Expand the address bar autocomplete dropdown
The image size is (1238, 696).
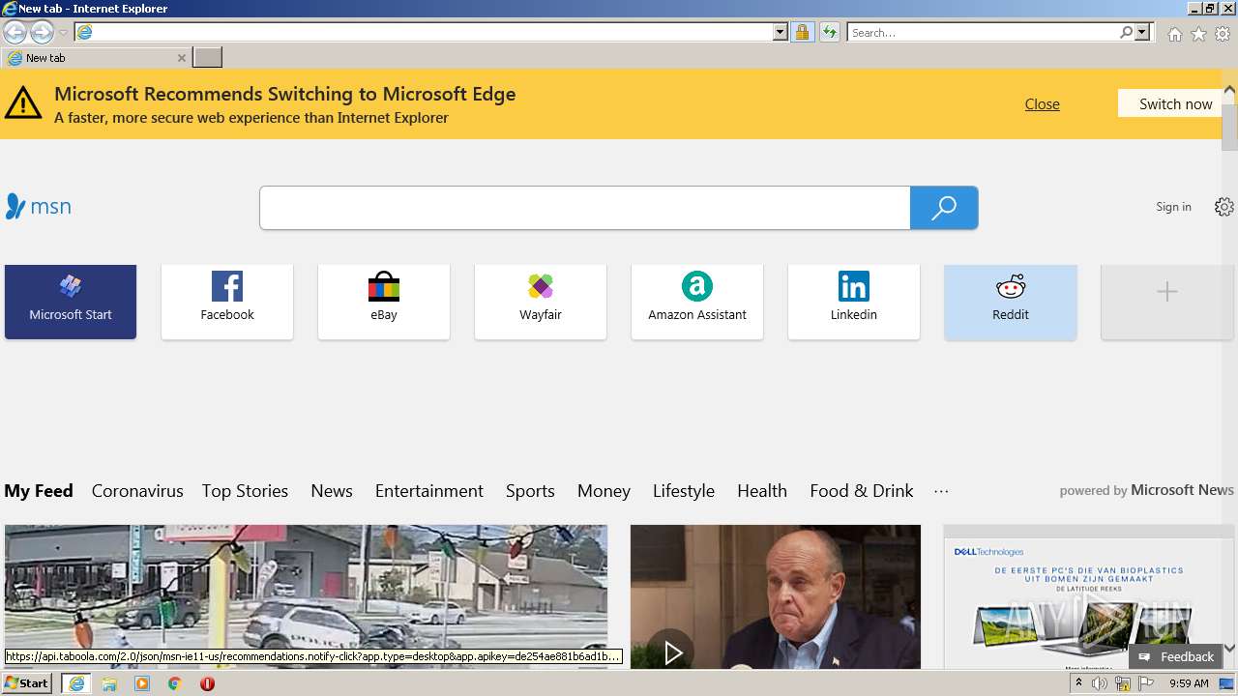781,33
